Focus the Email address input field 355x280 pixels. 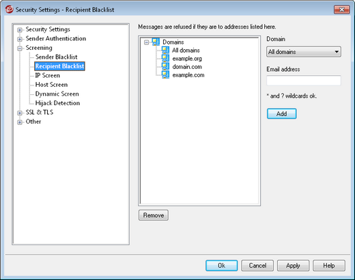pos(304,81)
